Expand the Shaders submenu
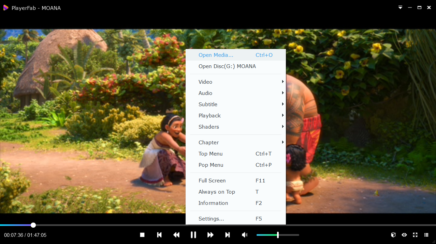The width and height of the screenshot is (436, 244). coord(236,127)
